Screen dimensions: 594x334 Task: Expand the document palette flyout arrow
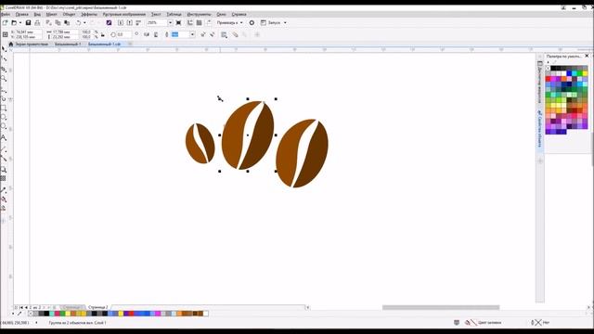pos(13,314)
